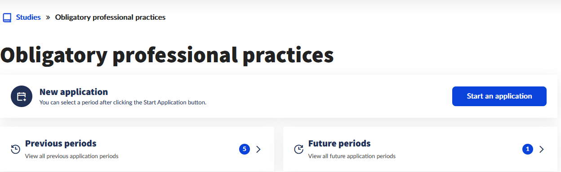Expand Future periods using its chevron arrow
The width and height of the screenshot is (561, 172).
point(542,149)
